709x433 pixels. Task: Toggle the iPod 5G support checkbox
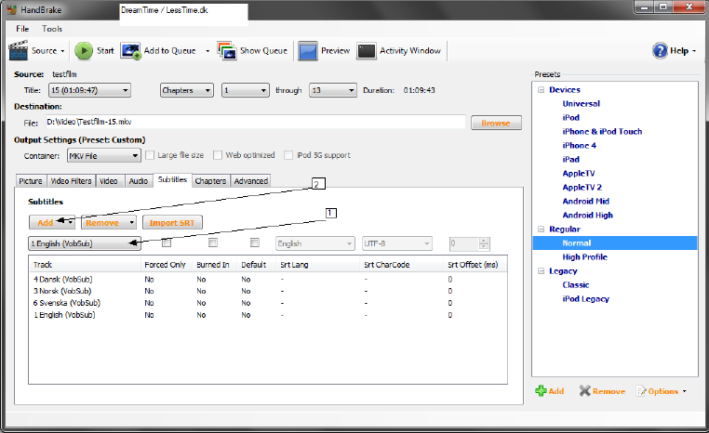[288, 155]
